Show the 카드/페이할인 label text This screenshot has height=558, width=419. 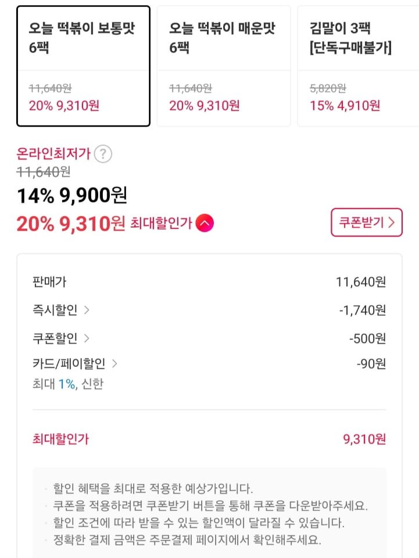pos(69,364)
